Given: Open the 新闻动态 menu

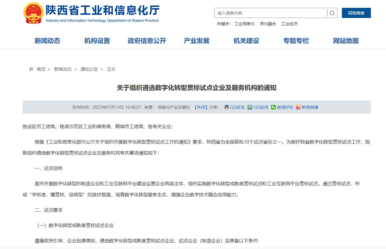Looking at the screenshot, I should point(47,41).
